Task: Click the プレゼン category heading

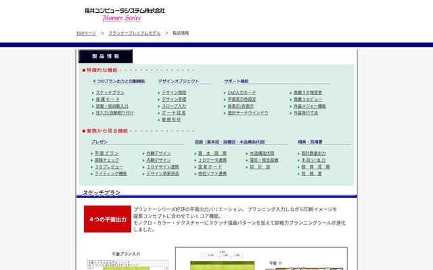Action: coord(99,142)
